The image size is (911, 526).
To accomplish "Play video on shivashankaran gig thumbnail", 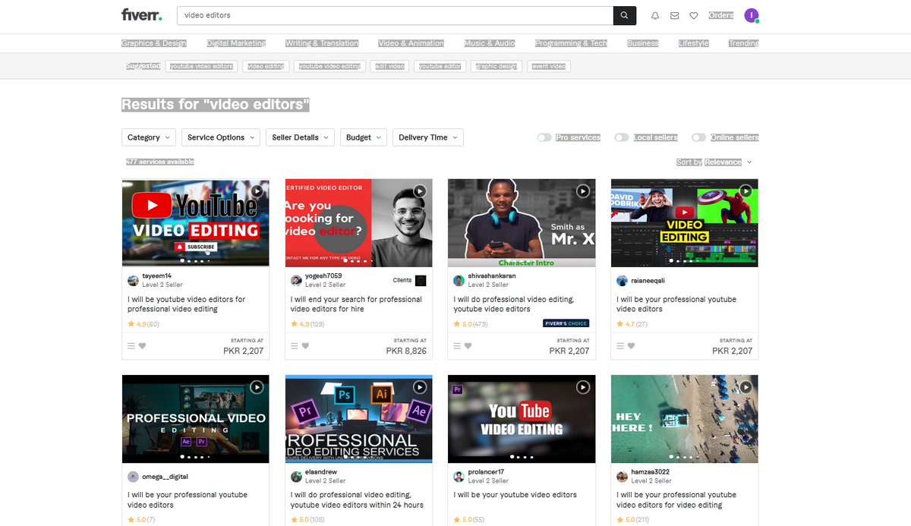I will click(582, 191).
